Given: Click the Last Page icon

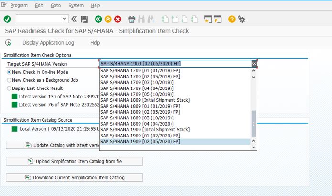Looking at the screenshot, I should pyautogui.click(x=194, y=19).
